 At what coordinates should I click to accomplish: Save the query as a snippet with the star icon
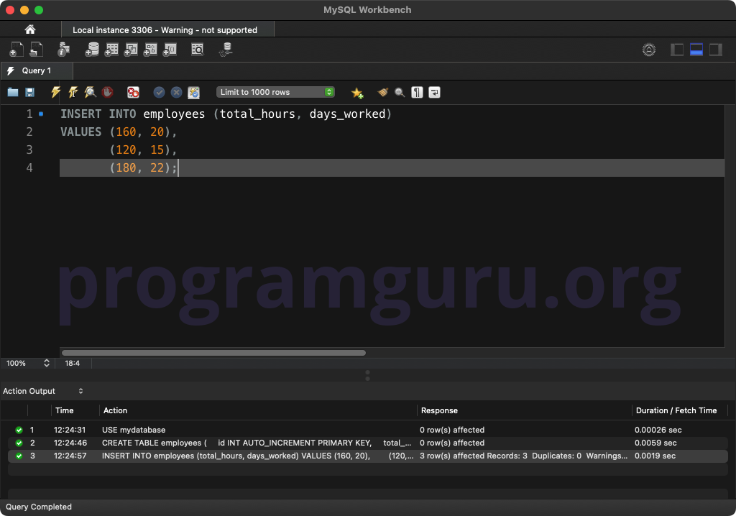click(x=357, y=93)
